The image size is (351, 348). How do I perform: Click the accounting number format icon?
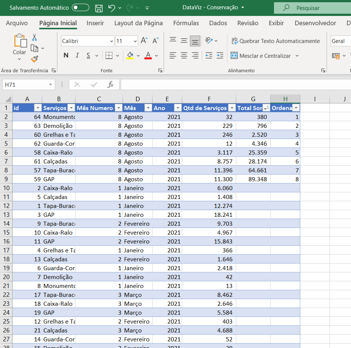pos(336,56)
